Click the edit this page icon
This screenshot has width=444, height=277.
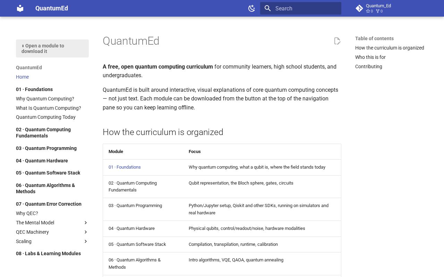pos(337,41)
